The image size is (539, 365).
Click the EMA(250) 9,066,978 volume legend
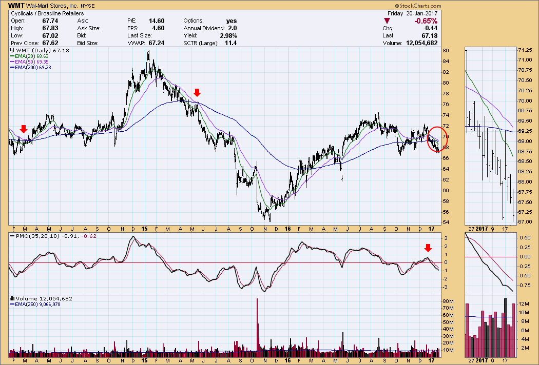(35, 304)
